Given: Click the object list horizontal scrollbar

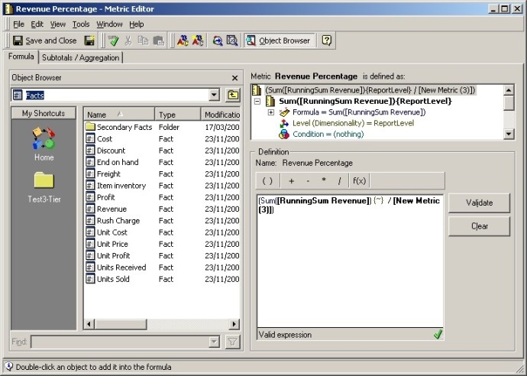Looking at the screenshot, I should [160, 324].
